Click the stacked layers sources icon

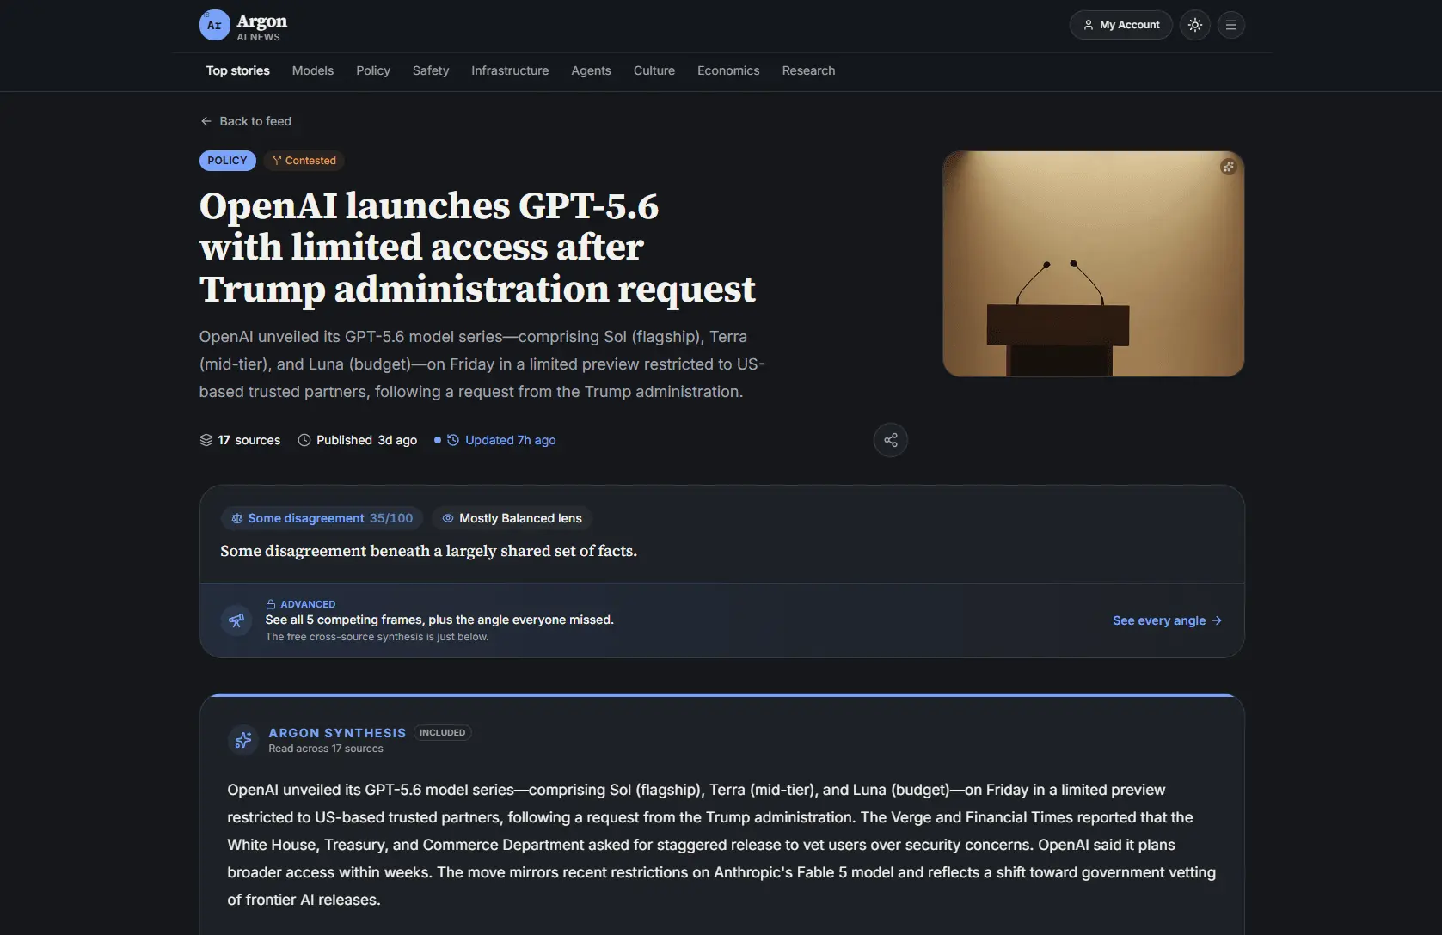[206, 440]
